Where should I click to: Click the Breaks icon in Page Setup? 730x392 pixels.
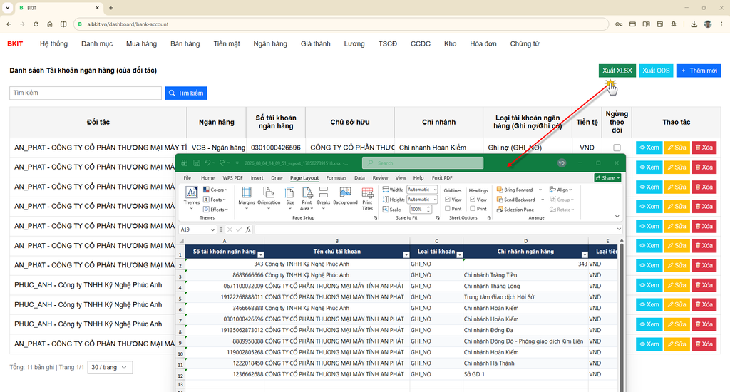324,192
